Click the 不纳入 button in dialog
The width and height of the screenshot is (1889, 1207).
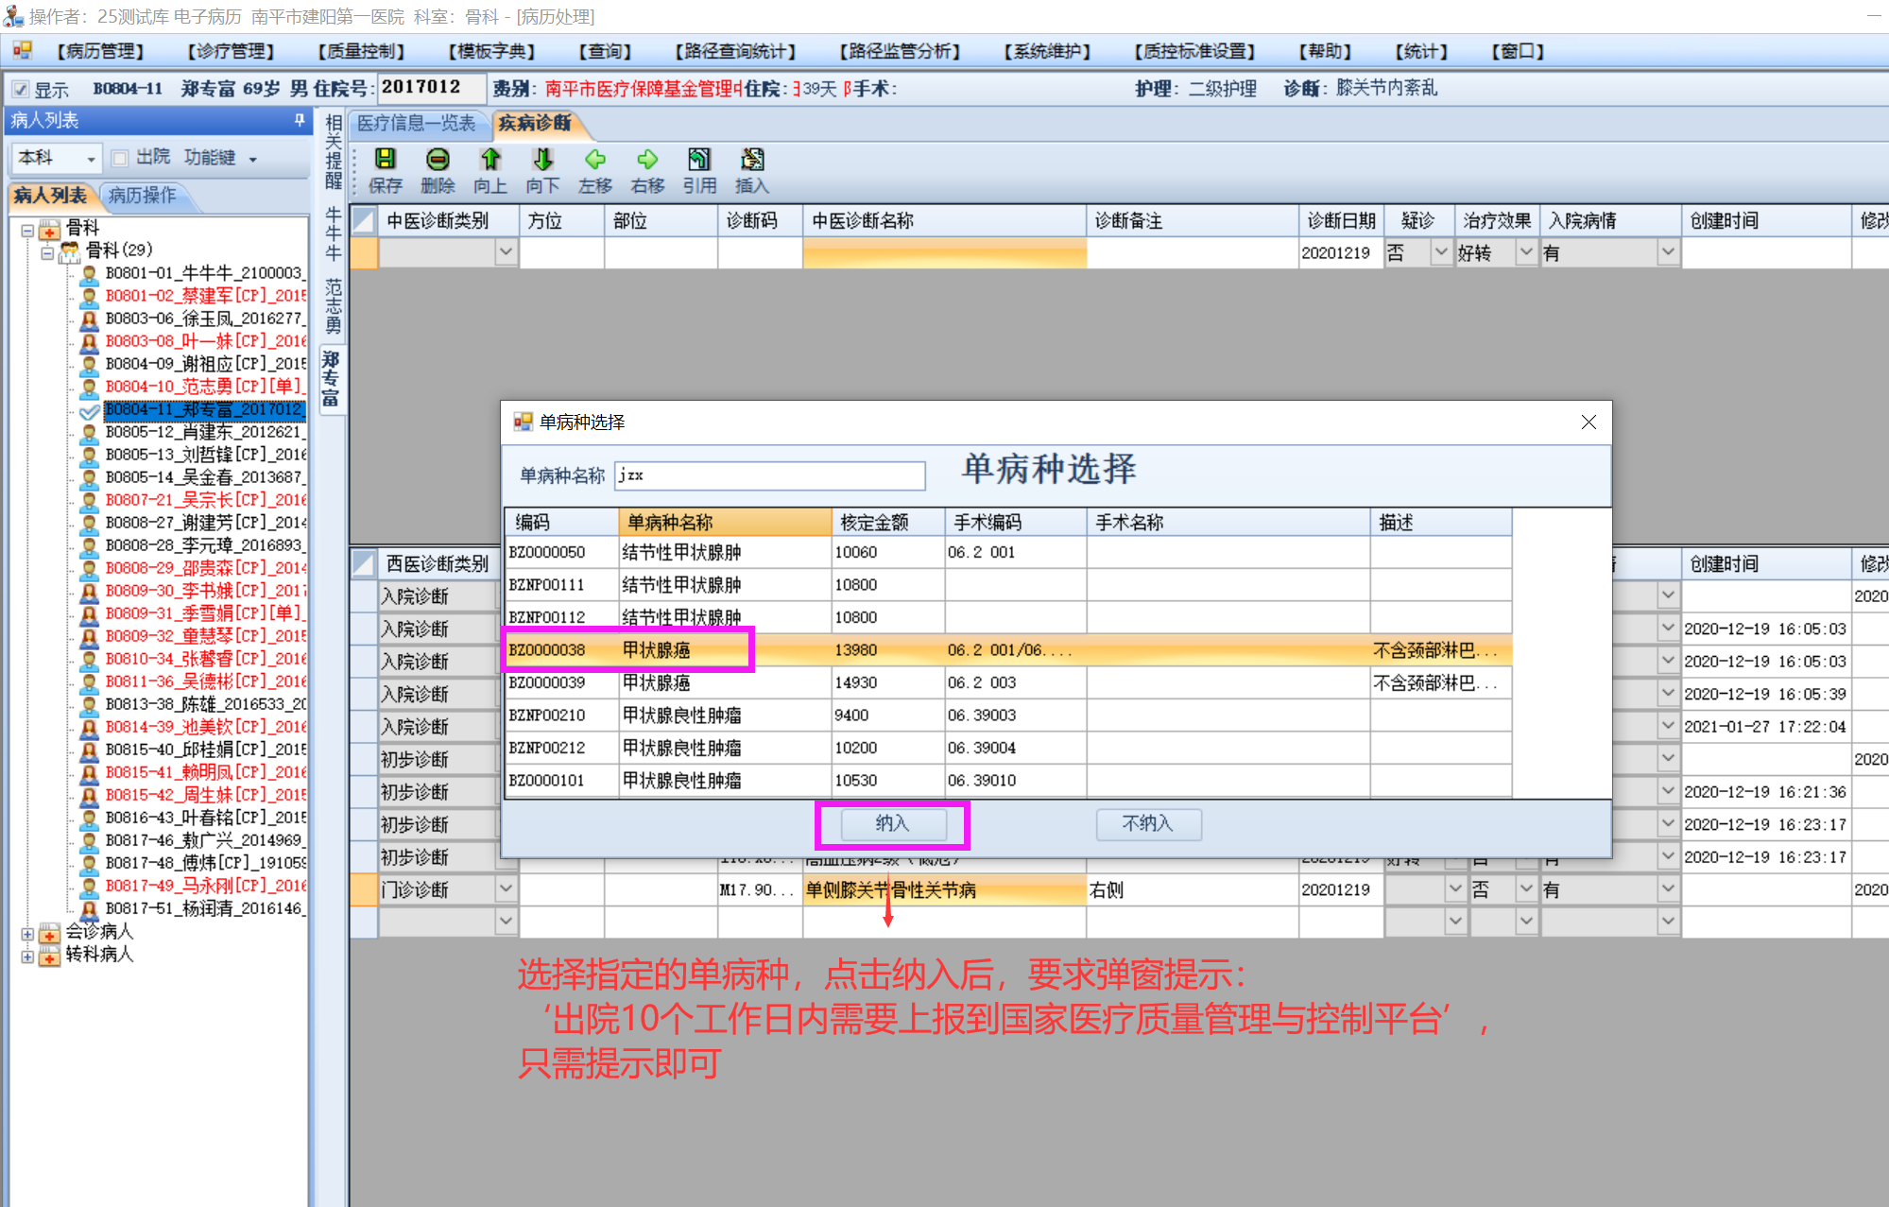[x=1147, y=824]
